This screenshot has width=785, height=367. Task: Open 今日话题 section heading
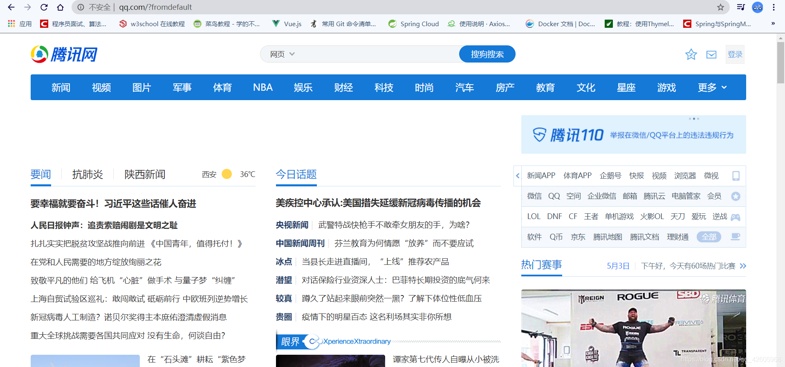pos(296,175)
